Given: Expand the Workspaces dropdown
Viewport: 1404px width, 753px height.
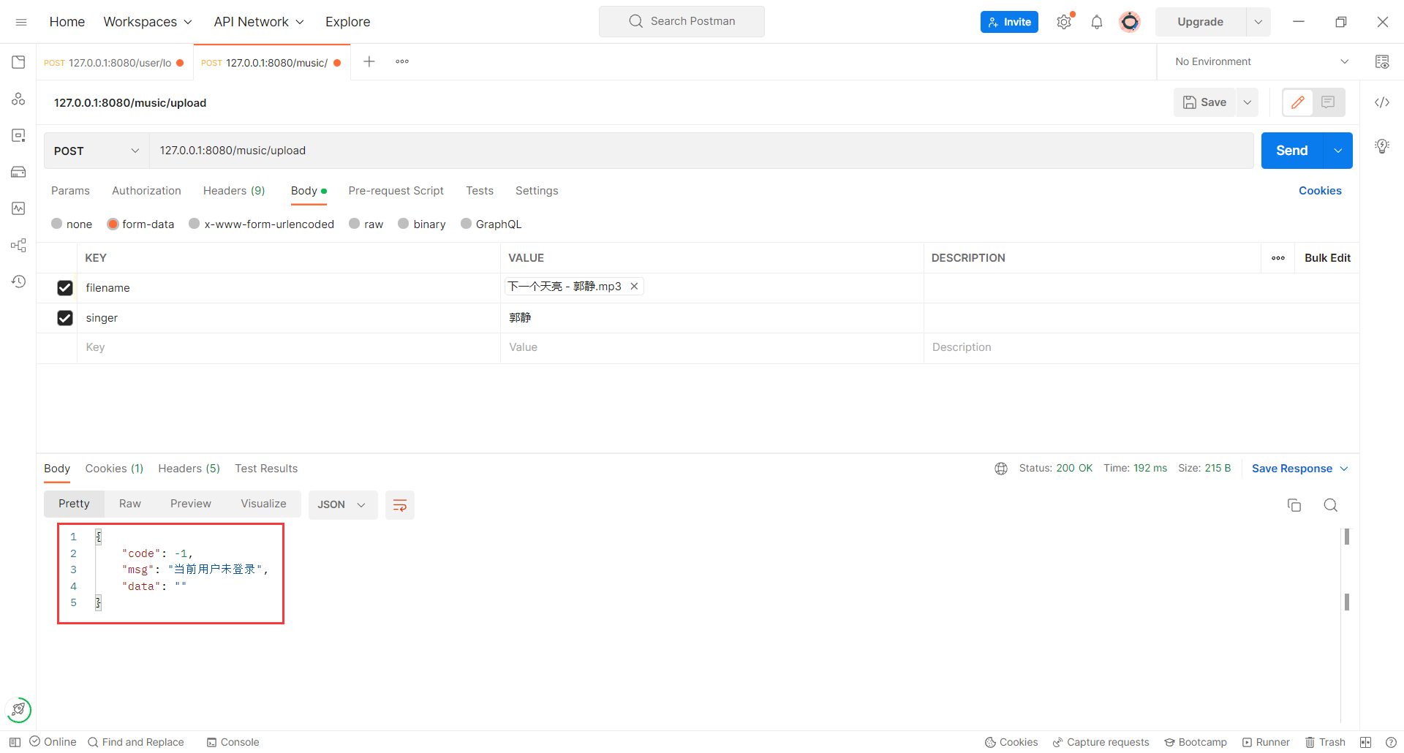Looking at the screenshot, I should [x=148, y=22].
